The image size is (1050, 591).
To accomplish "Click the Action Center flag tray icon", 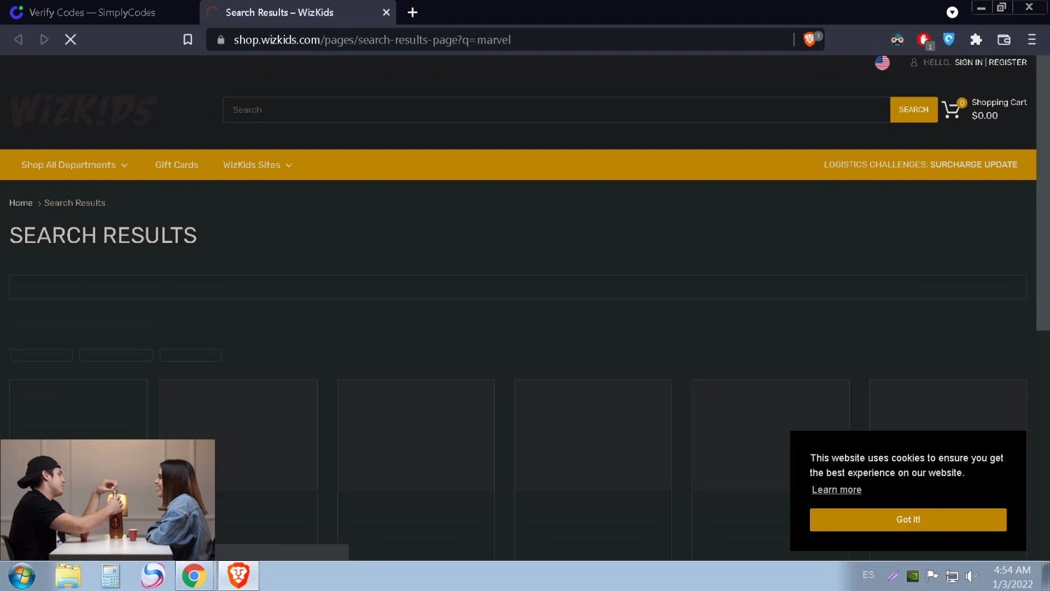I will (932, 576).
